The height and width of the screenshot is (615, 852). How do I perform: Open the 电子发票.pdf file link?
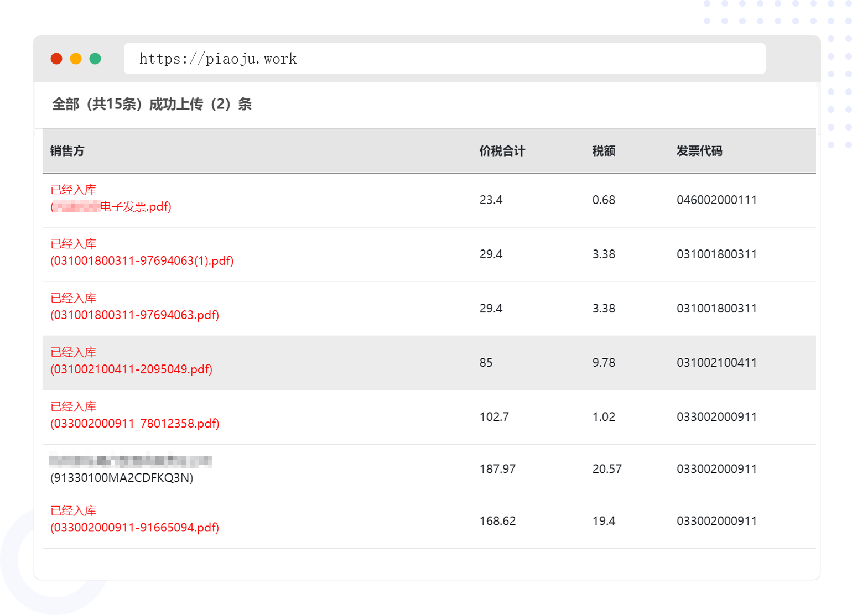(111, 207)
